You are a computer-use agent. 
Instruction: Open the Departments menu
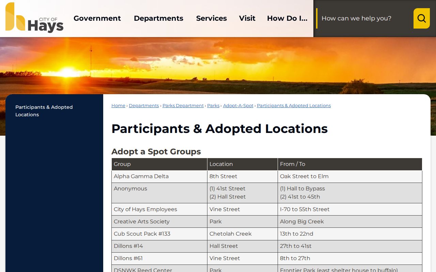tap(158, 18)
